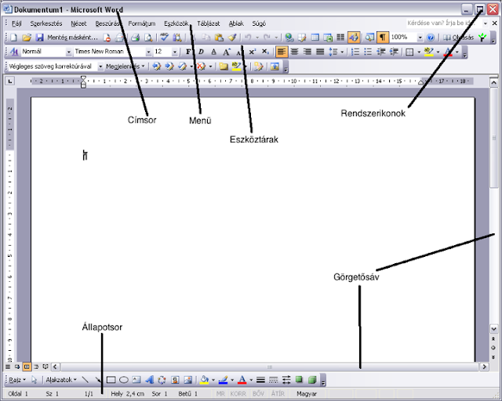Image resolution: width=502 pixels, height=401 pixels.
Task: Run Spelling and Grammar check icon
Action: pos(164,38)
